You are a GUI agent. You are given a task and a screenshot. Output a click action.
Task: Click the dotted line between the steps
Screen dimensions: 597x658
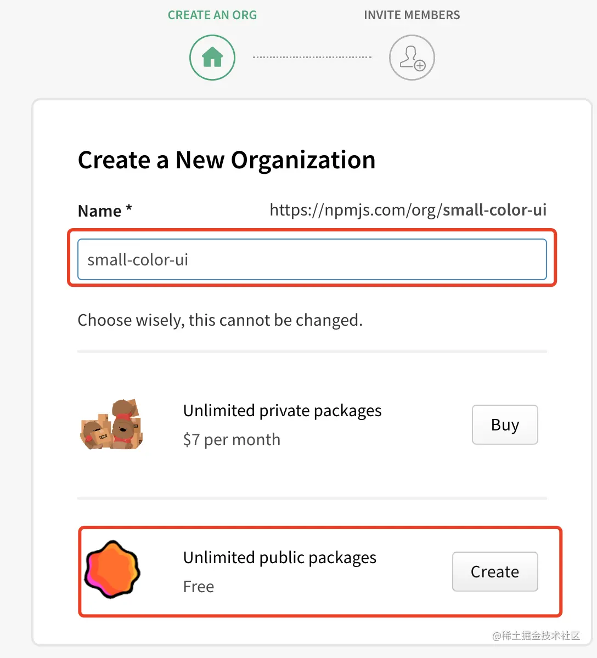pyautogui.click(x=312, y=57)
